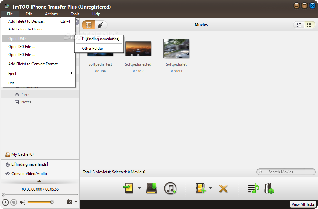Select E:[finding neverlands] disc in sidebar
318x209 pixels.
[x=40, y=164]
